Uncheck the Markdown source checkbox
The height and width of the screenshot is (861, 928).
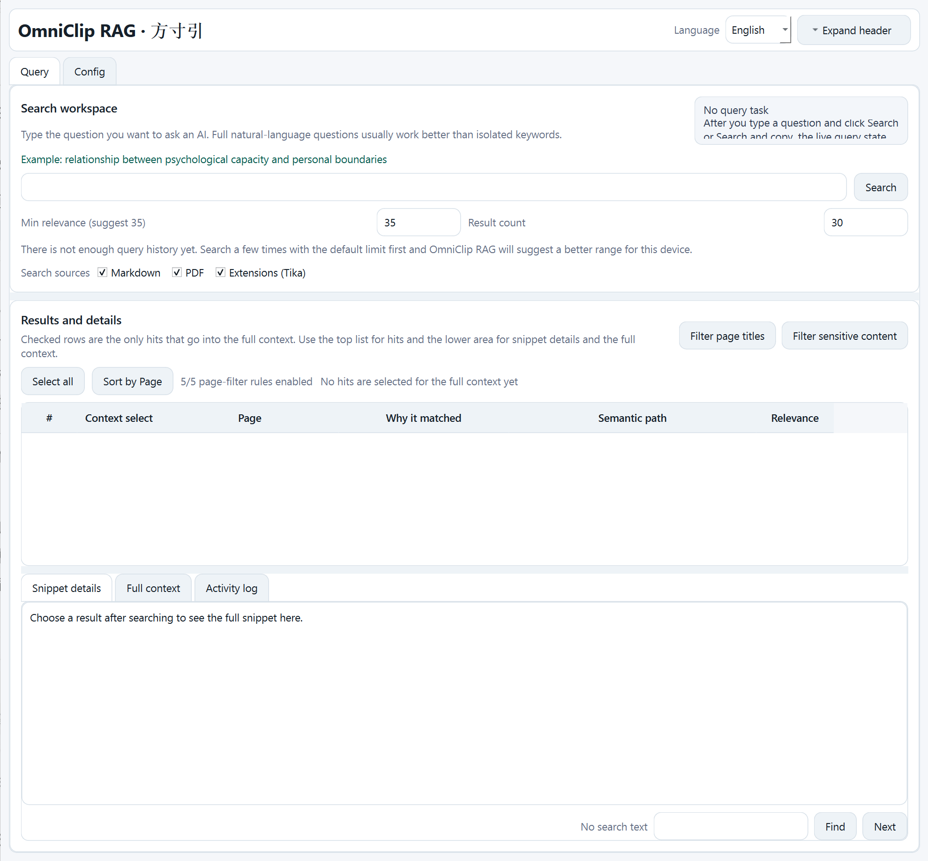102,272
